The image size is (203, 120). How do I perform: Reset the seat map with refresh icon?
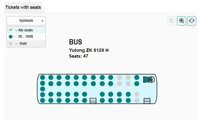[191, 21]
